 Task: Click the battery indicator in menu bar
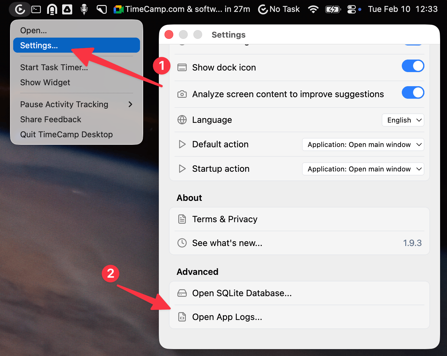[333, 9]
